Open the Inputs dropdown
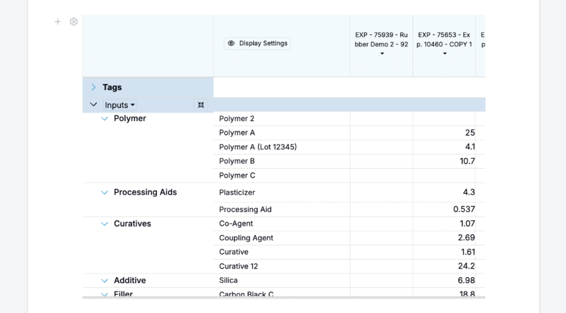Viewport: 566px width, 313px height. (120, 105)
